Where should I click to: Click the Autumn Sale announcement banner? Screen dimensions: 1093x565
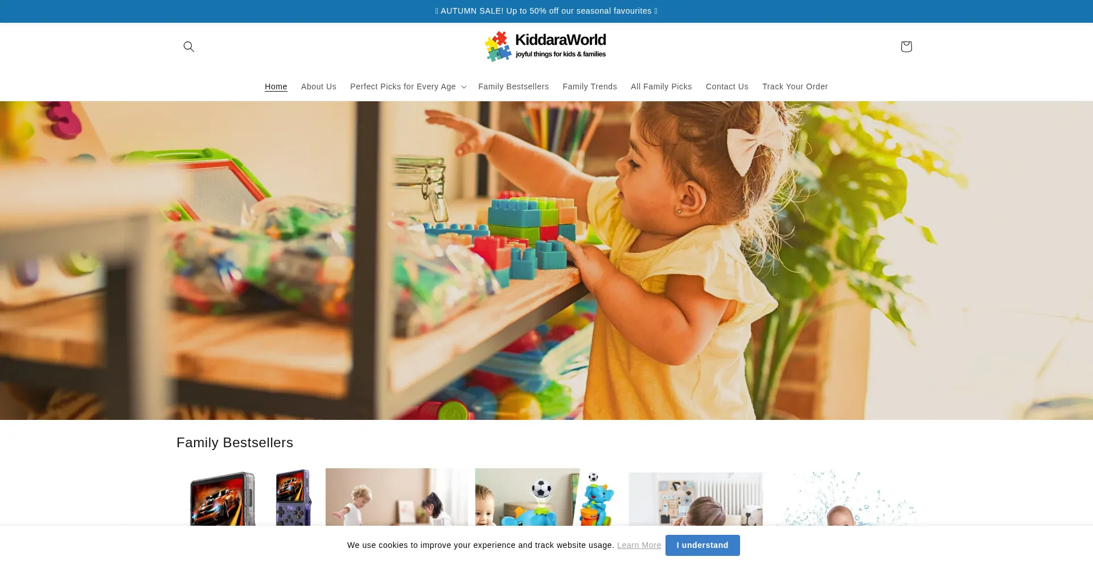coord(546,11)
